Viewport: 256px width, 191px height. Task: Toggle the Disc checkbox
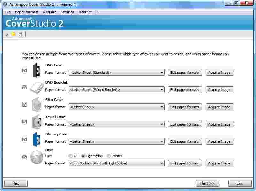click(x=24, y=157)
